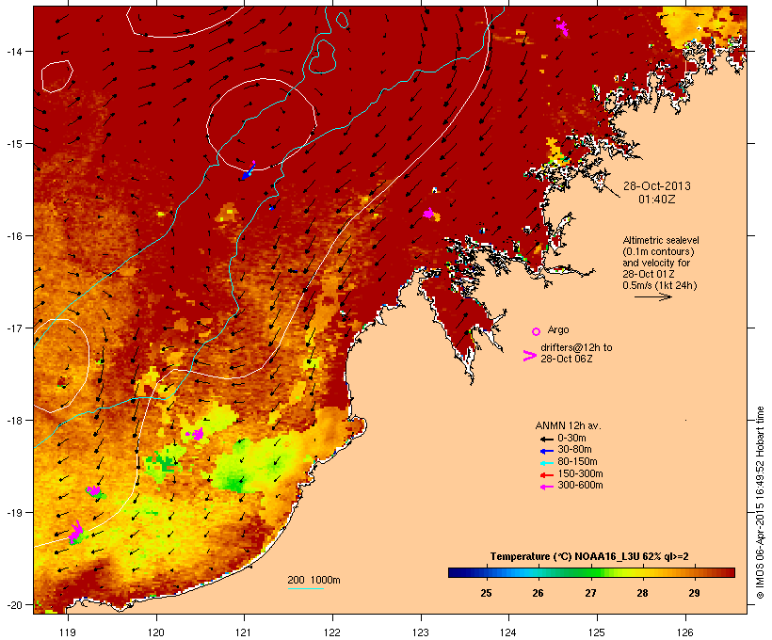The image size is (772, 640).
Task: Click the '126' longitude axis label
Action: click(x=685, y=632)
